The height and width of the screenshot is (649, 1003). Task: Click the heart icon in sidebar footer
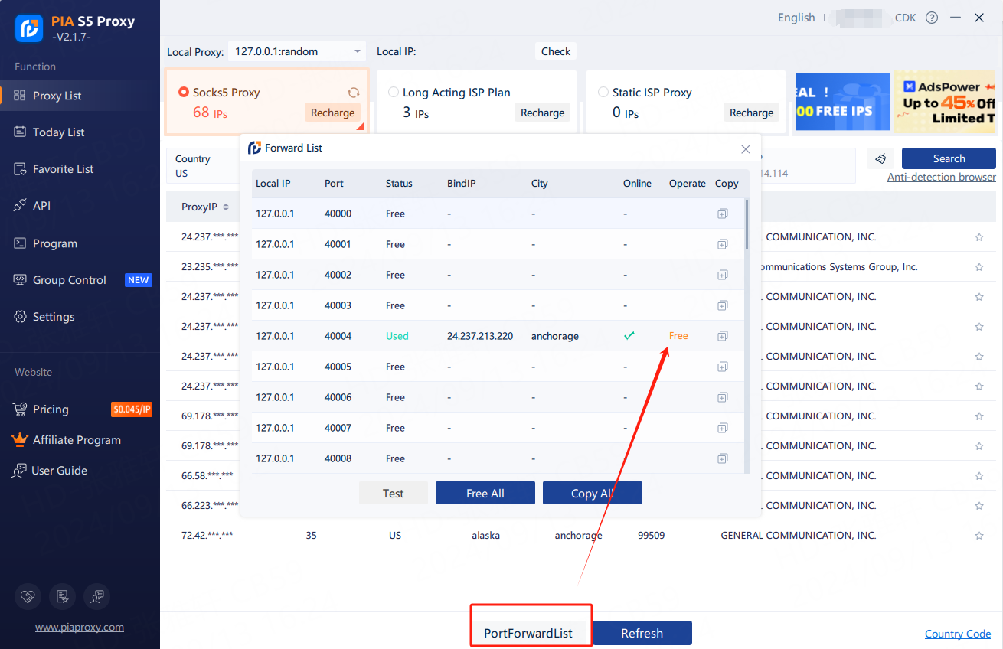(x=28, y=595)
